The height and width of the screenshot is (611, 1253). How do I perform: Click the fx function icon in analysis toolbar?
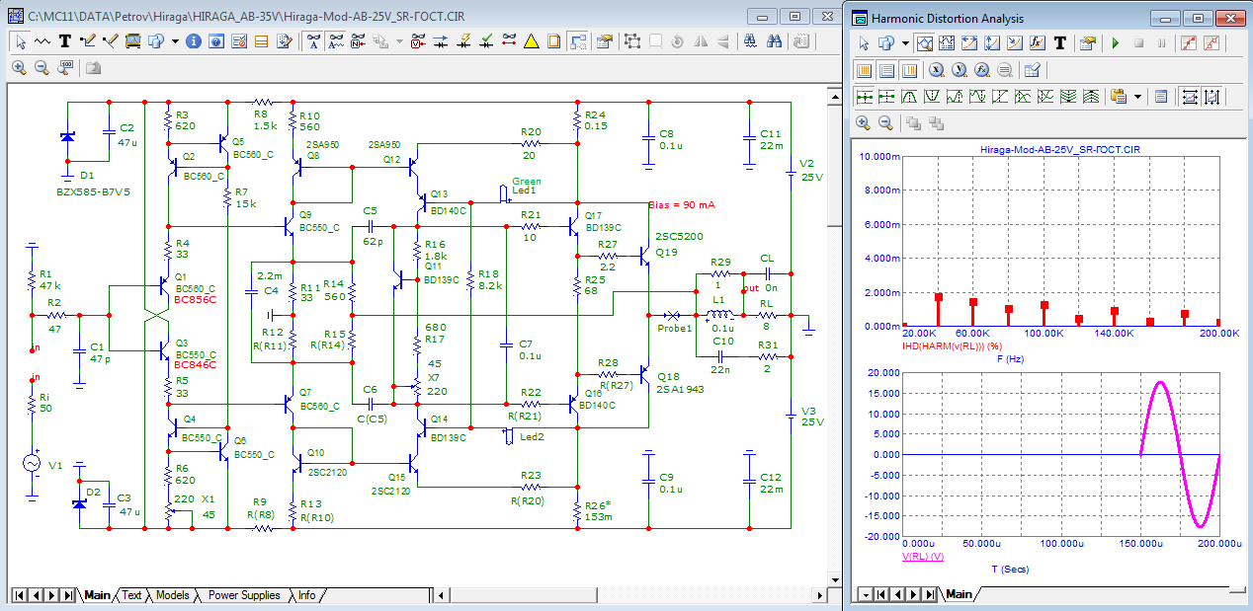click(x=1038, y=43)
